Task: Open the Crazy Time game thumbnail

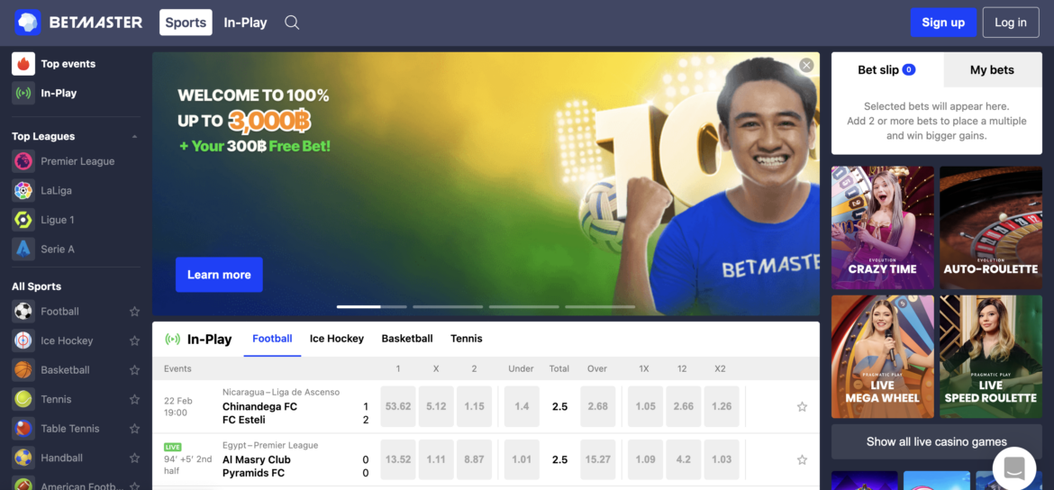Action: tap(883, 227)
